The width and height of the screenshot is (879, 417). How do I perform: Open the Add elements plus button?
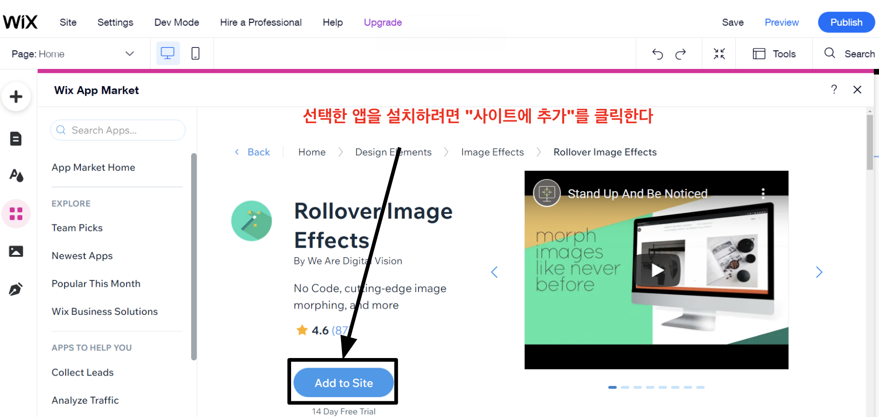point(16,97)
